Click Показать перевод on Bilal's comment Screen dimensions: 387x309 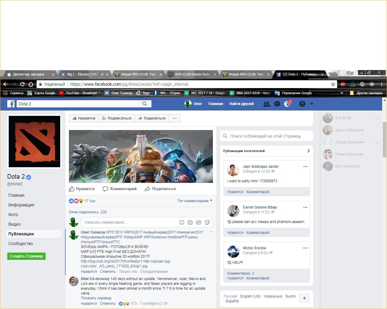[x=96, y=298]
